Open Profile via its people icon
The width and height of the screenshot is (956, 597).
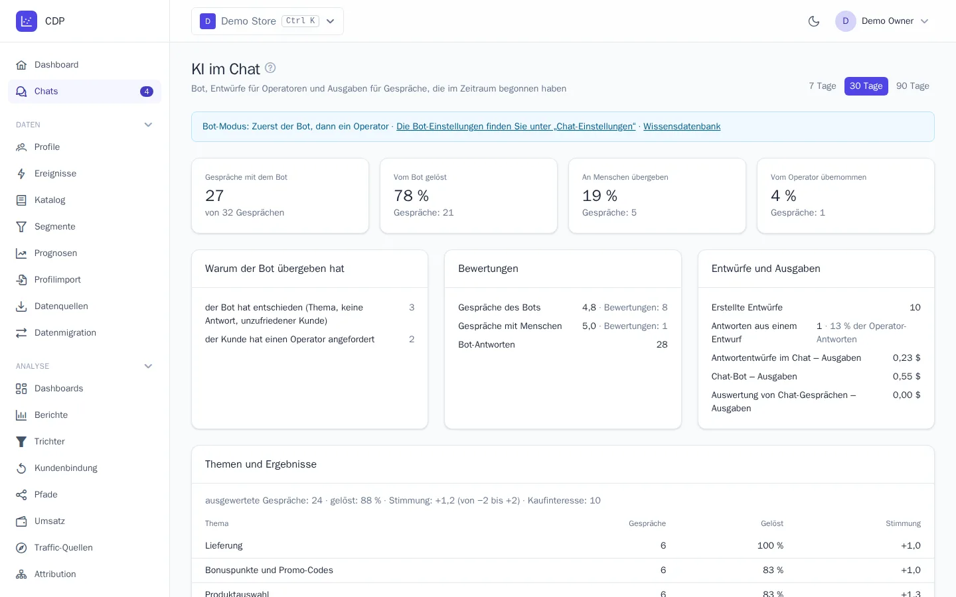[x=21, y=147]
